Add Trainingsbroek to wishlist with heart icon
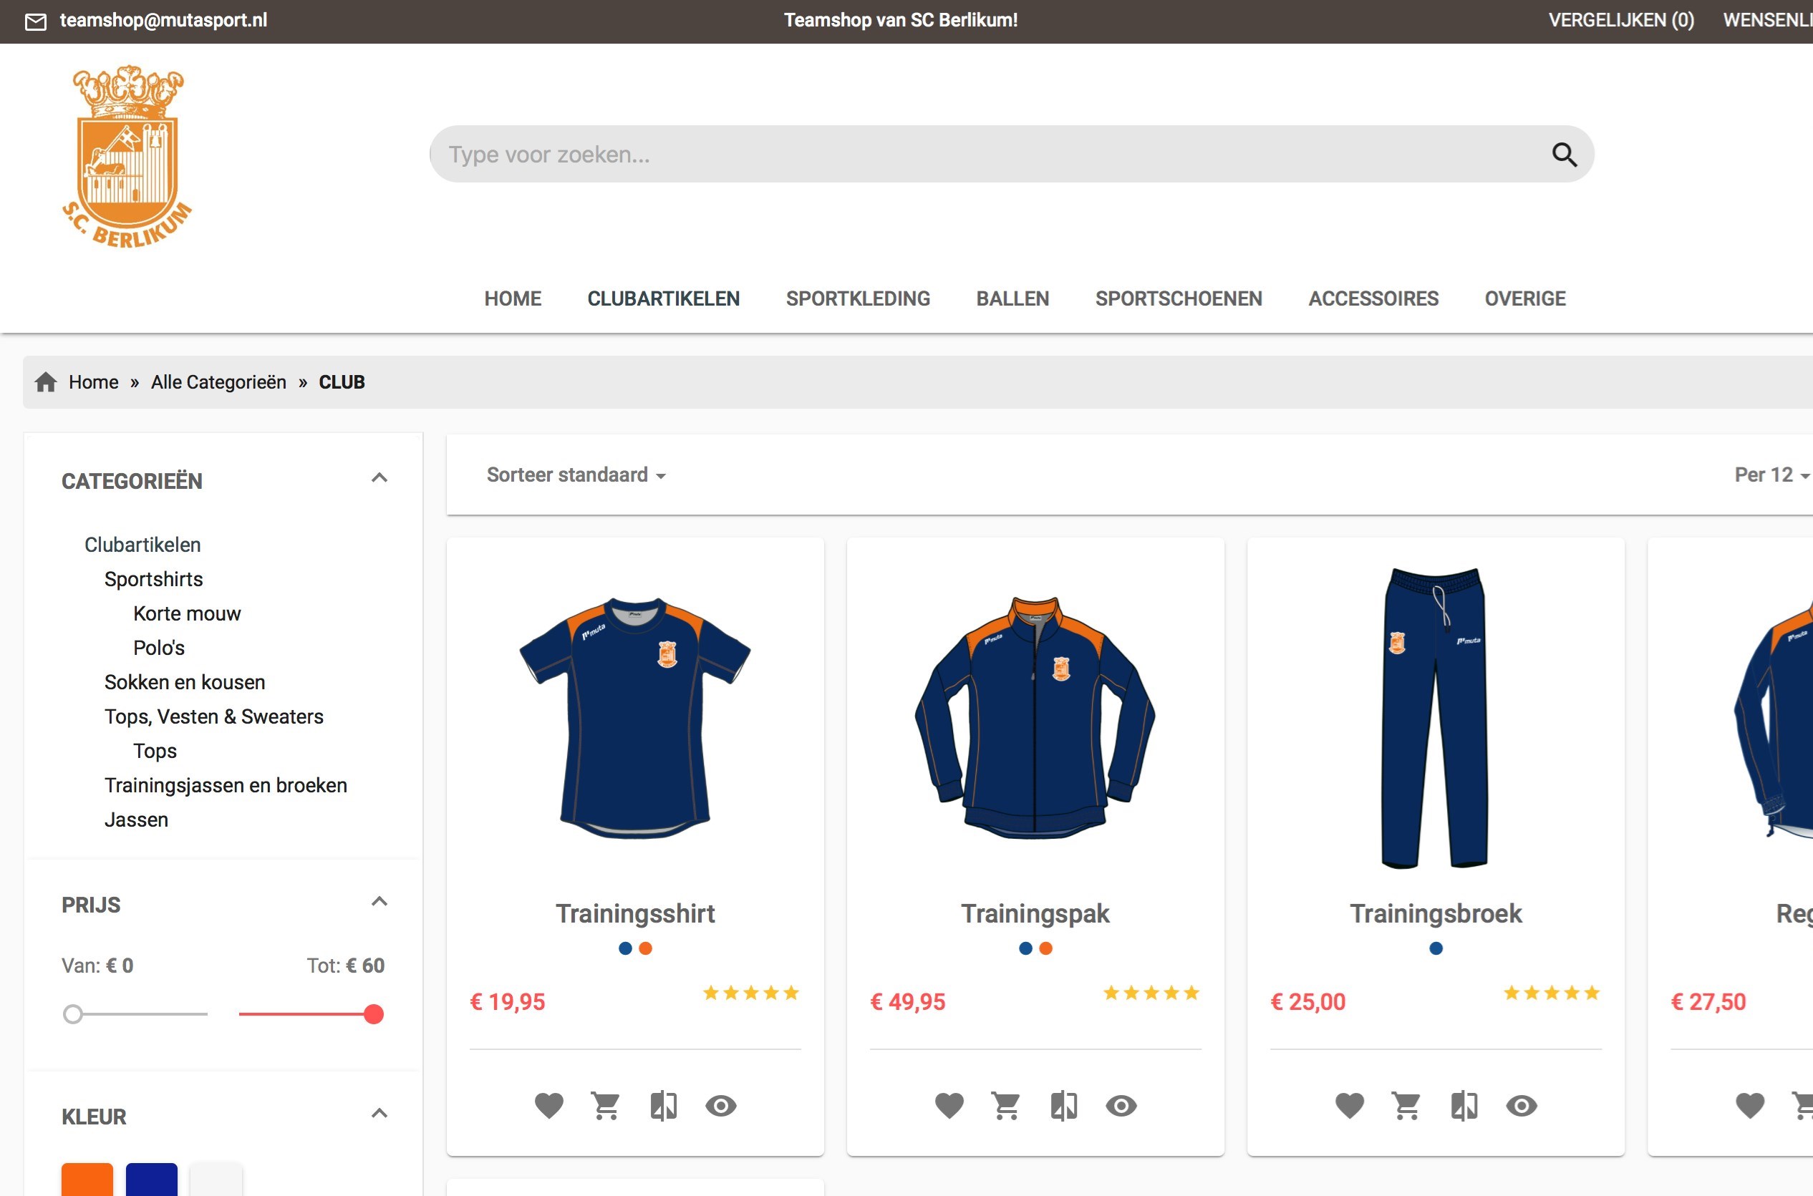The image size is (1813, 1196). click(x=1349, y=1105)
